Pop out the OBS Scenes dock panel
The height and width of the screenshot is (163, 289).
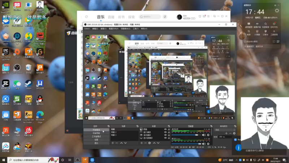point(137,126)
